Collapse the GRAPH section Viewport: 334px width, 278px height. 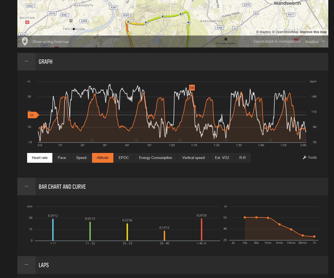26,62
